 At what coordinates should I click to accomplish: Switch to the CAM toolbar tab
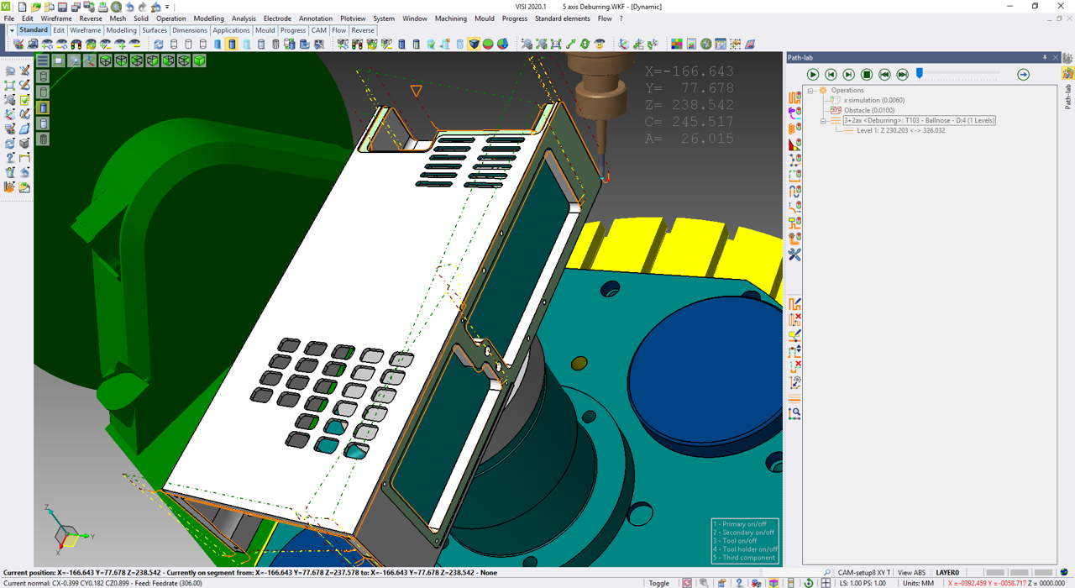coord(319,30)
